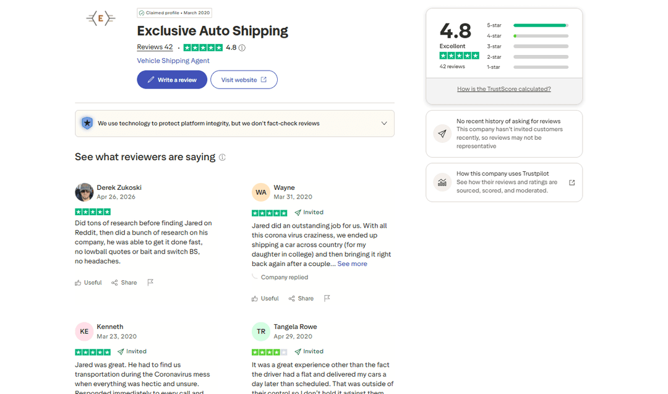The height and width of the screenshot is (394, 668).
Task: Open the external link icon on the Trustpilot usage card
Action: point(572,182)
